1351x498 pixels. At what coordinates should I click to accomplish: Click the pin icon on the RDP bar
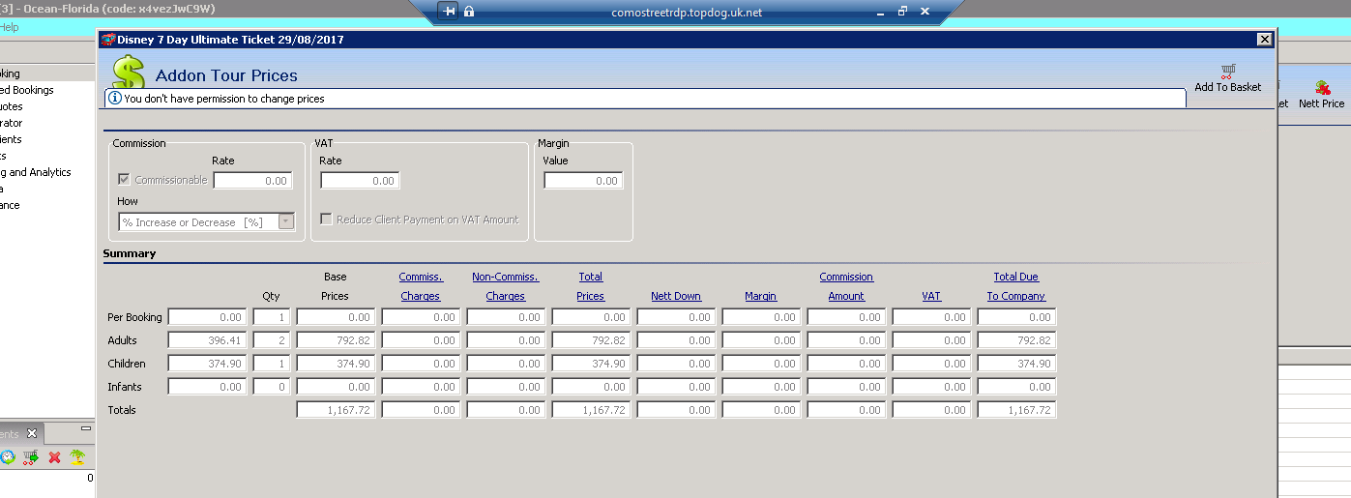449,12
